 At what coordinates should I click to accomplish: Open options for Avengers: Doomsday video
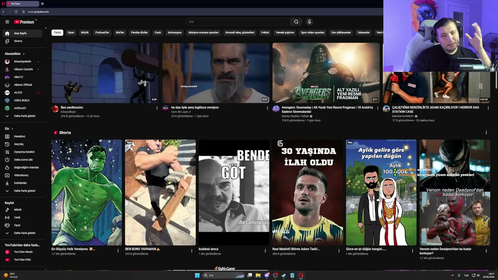pos(377,108)
